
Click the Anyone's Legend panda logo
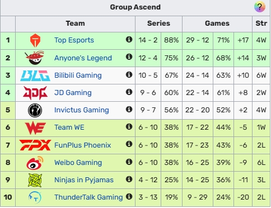point(35,58)
